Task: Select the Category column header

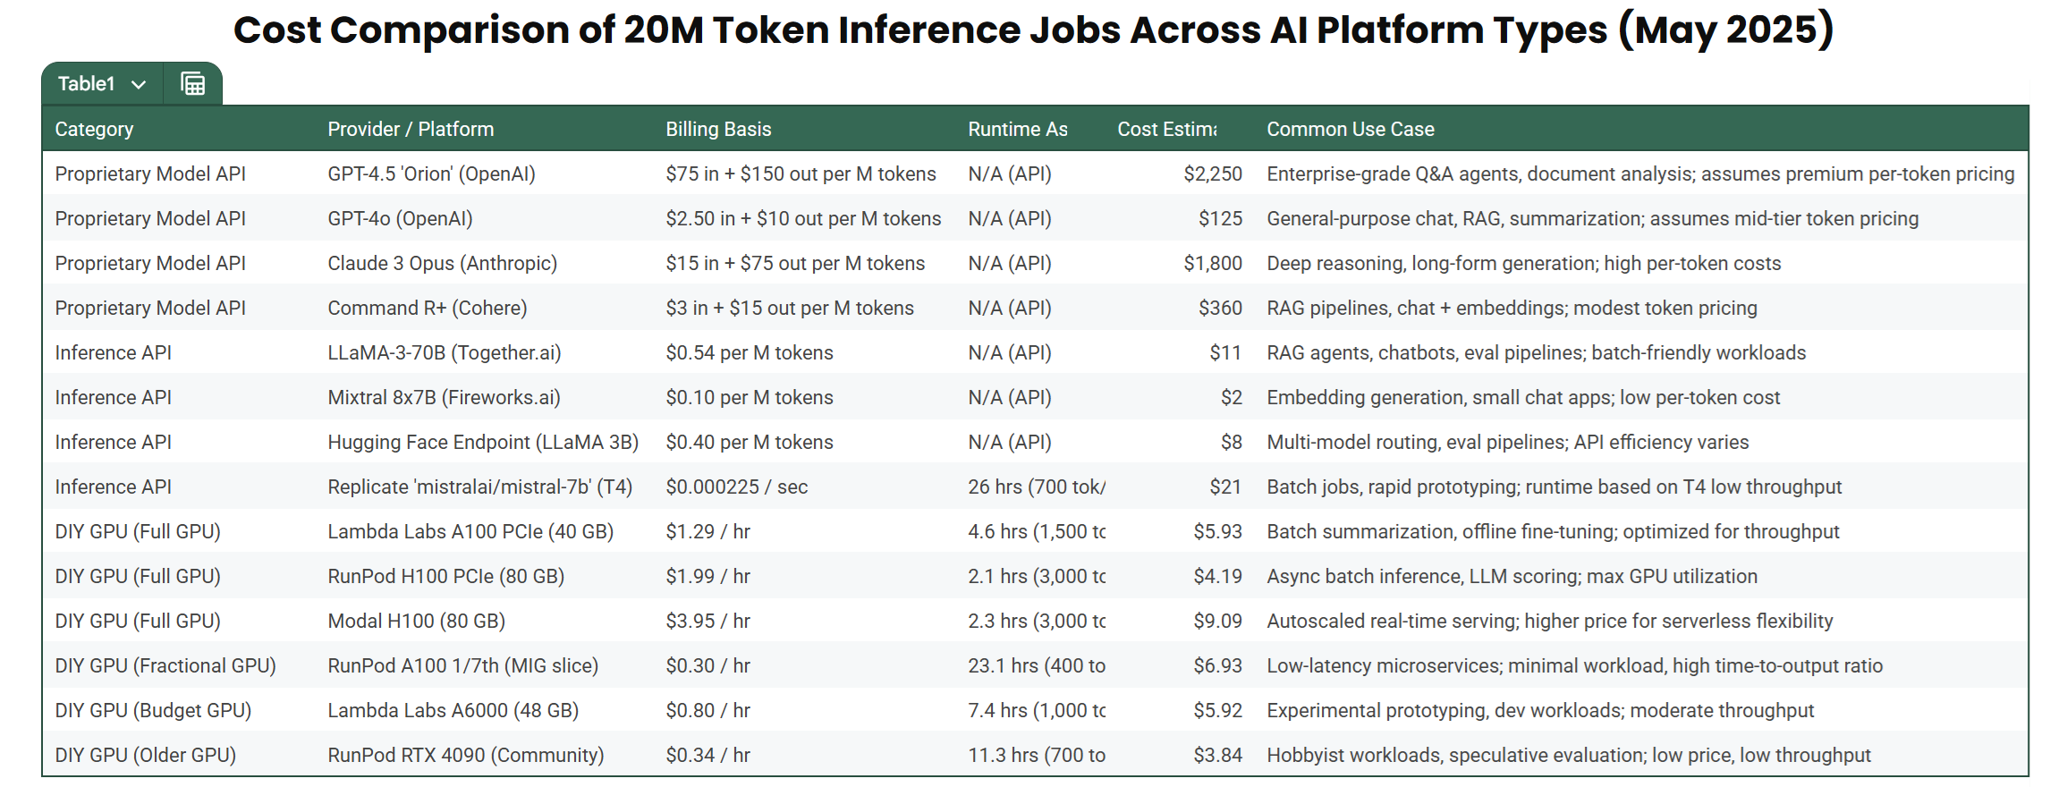Action: pyautogui.click(x=94, y=129)
